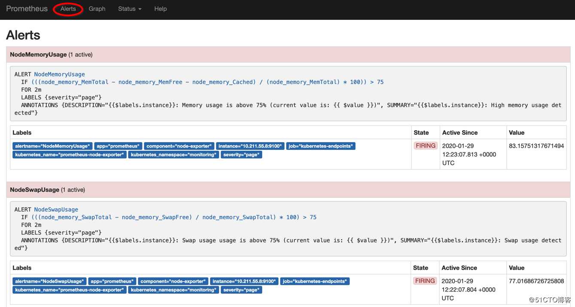The height and width of the screenshot is (307, 575).
Task: Expand the Status dropdown menu
Action: point(130,9)
